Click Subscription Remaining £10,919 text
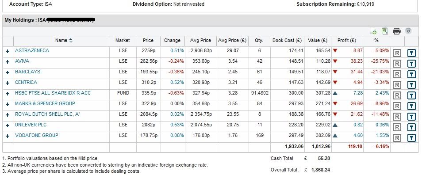Viewport: 422px width, 175px height. click(335, 4)
